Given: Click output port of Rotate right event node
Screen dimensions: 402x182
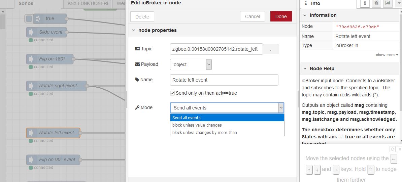Looking at the screenshot, I should pyautogui.click(x=87, y=86).
